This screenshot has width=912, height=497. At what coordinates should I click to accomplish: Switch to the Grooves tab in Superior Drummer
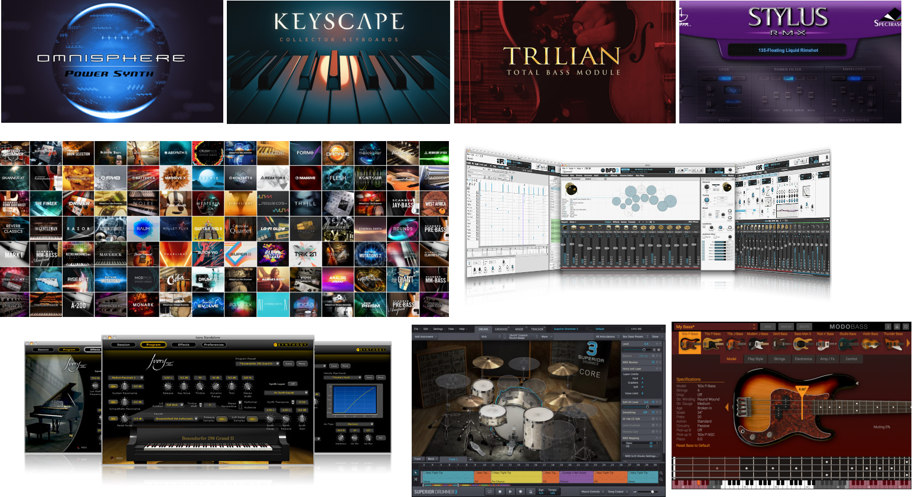tap(501, 329)
